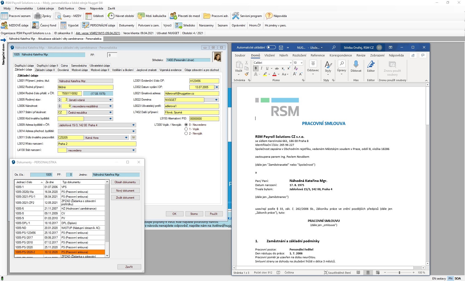This screenshot has width=465, height=281.
Task: Click Word zoom slider handle
Action: tap(399, 273)
